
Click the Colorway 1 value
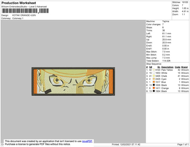pos(18,18)
